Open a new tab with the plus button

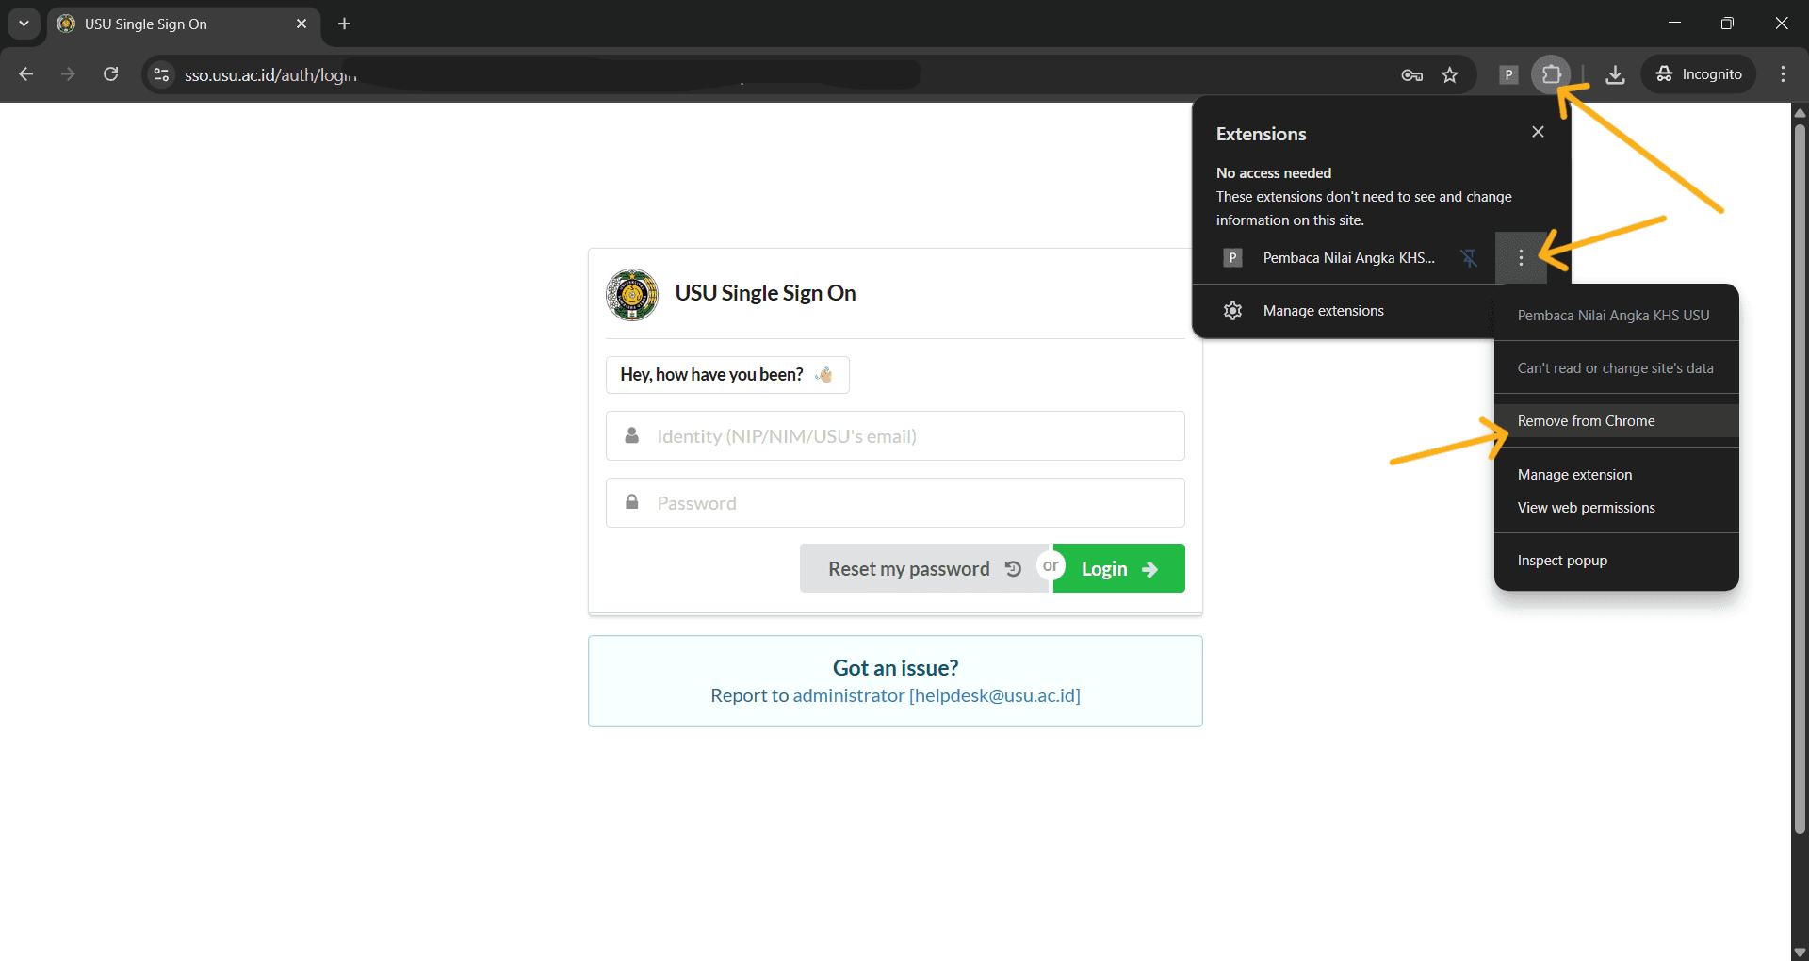pos(345,24)
